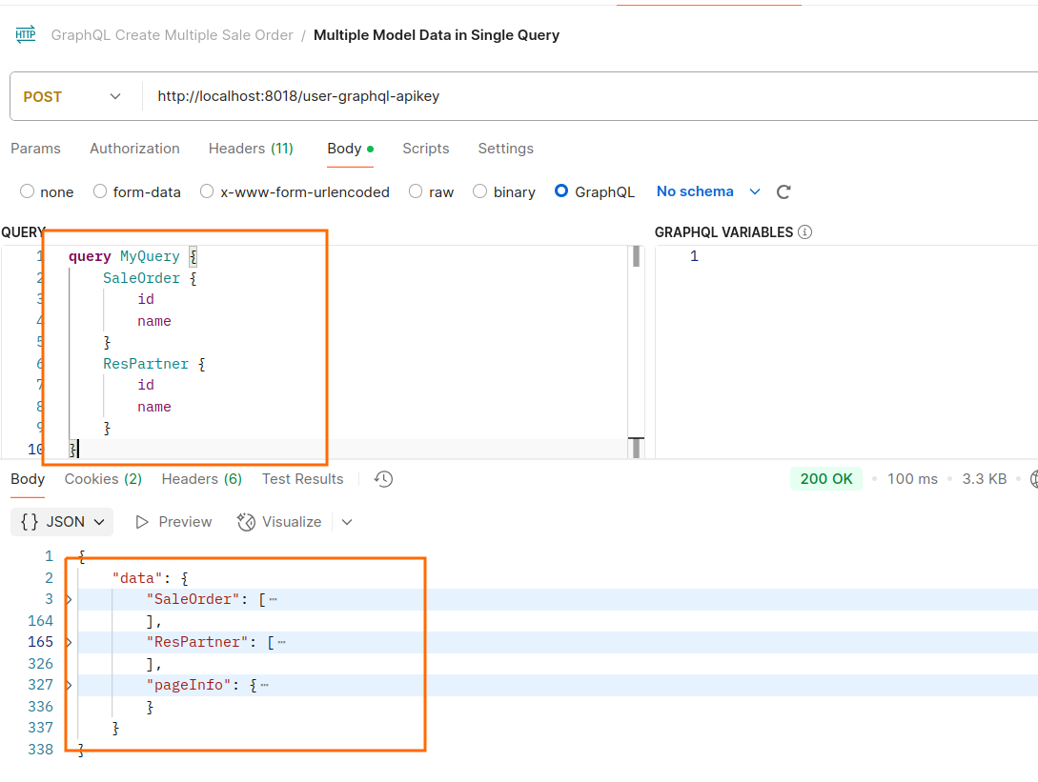Expand the collapsed SaleOrder array
The width and height of the screenshot is (1038, 782).
pos(69,599)
